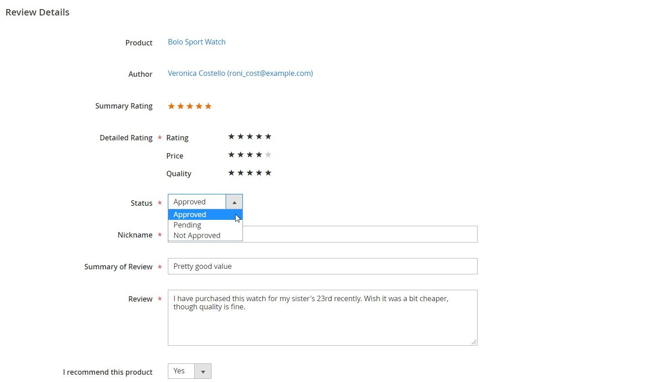Click the Review Details section heading
The width and height of the screenshot is (650, 382).
[x=37, y=12]
